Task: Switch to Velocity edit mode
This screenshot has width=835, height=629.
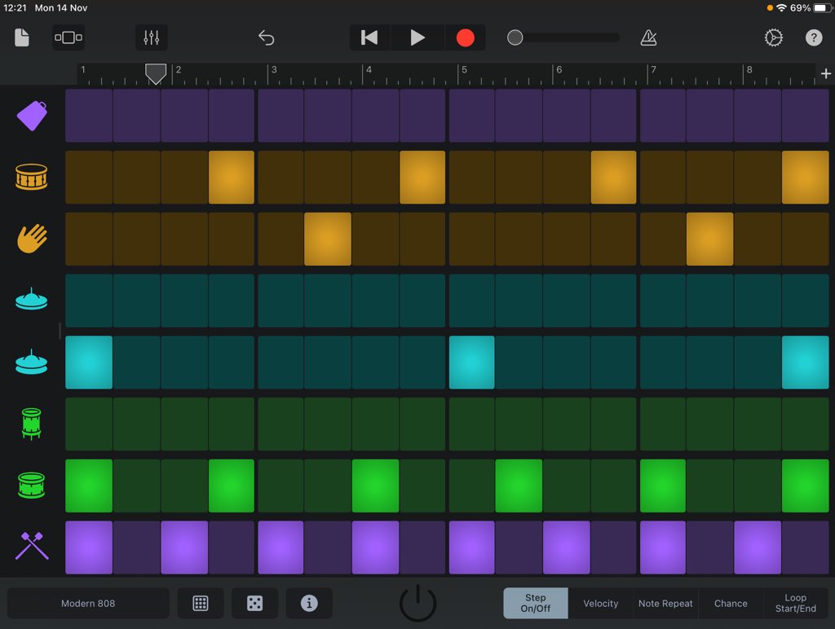Action: coord(600,603)
